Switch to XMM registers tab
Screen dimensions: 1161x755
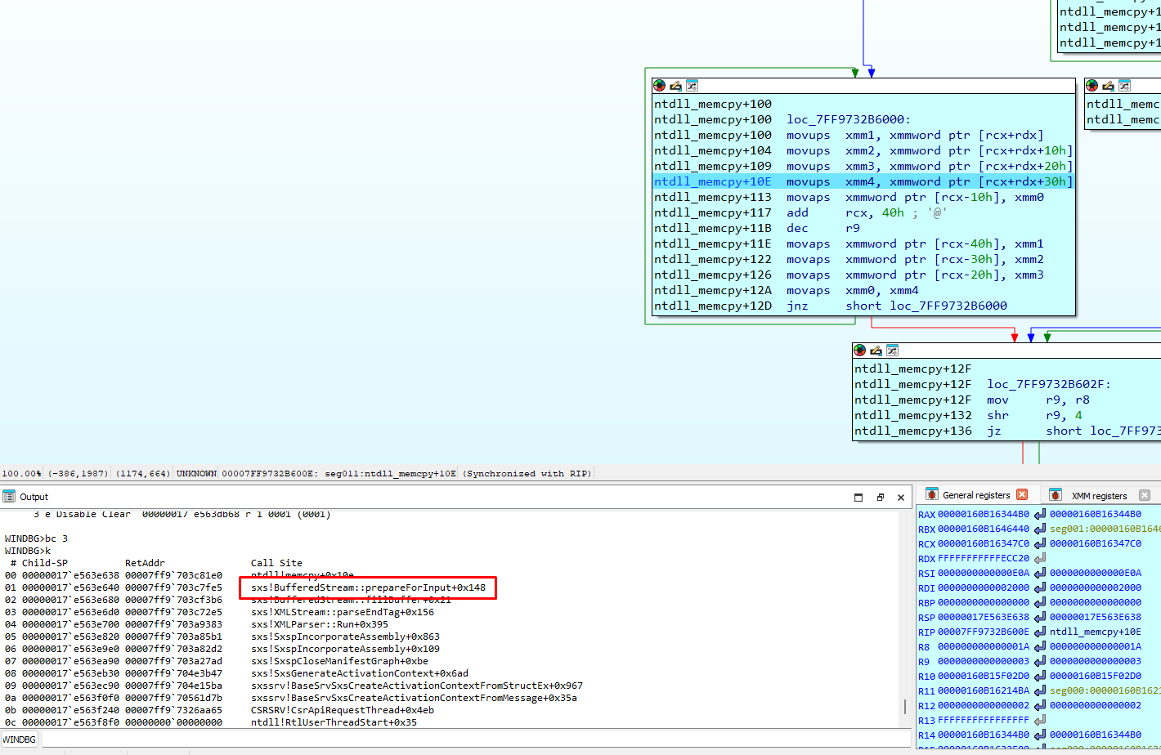1098,495
